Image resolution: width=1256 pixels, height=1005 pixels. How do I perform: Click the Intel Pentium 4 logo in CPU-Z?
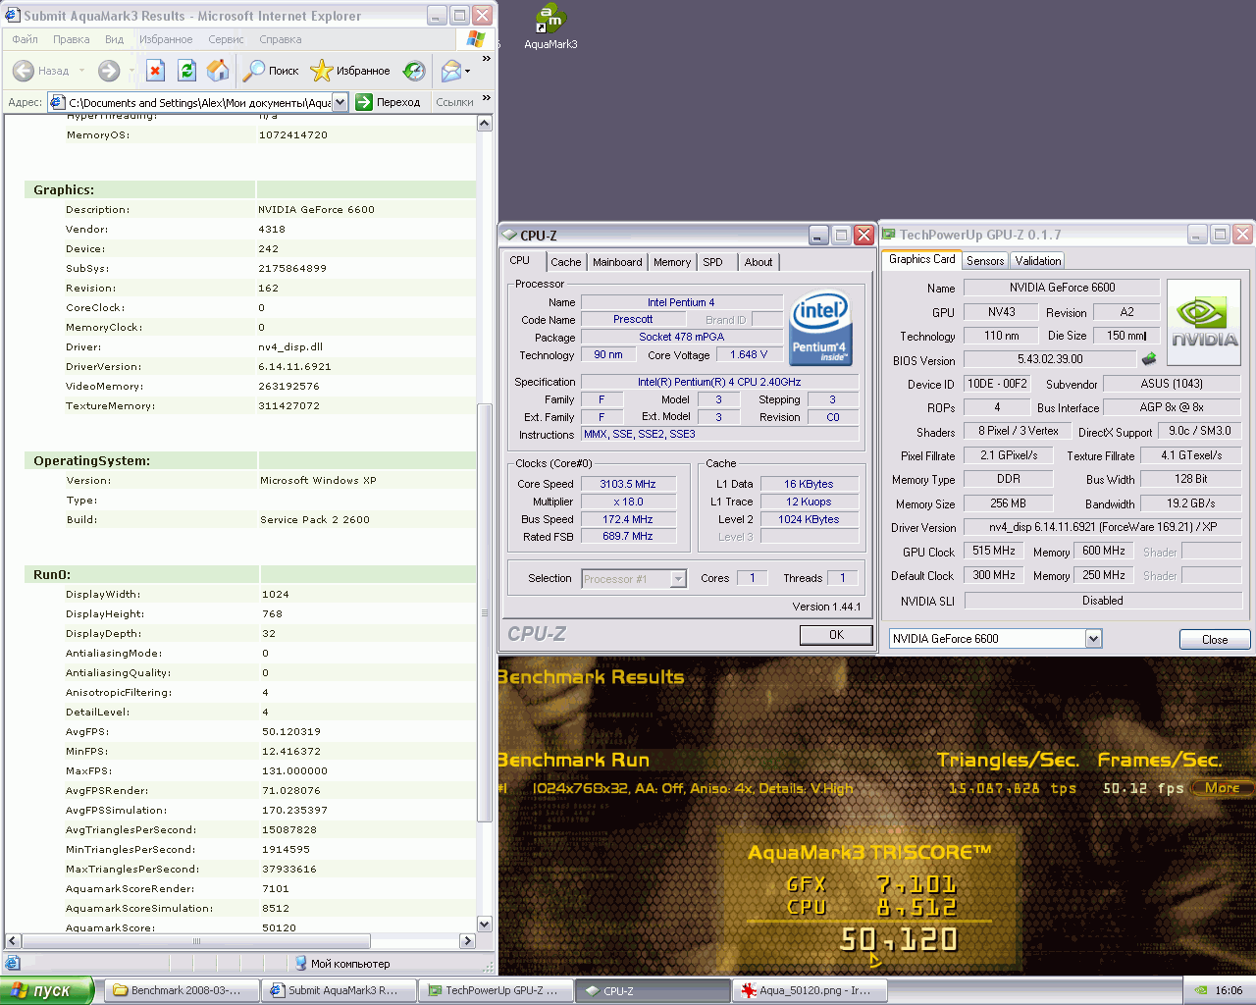[x=820, y=327]
